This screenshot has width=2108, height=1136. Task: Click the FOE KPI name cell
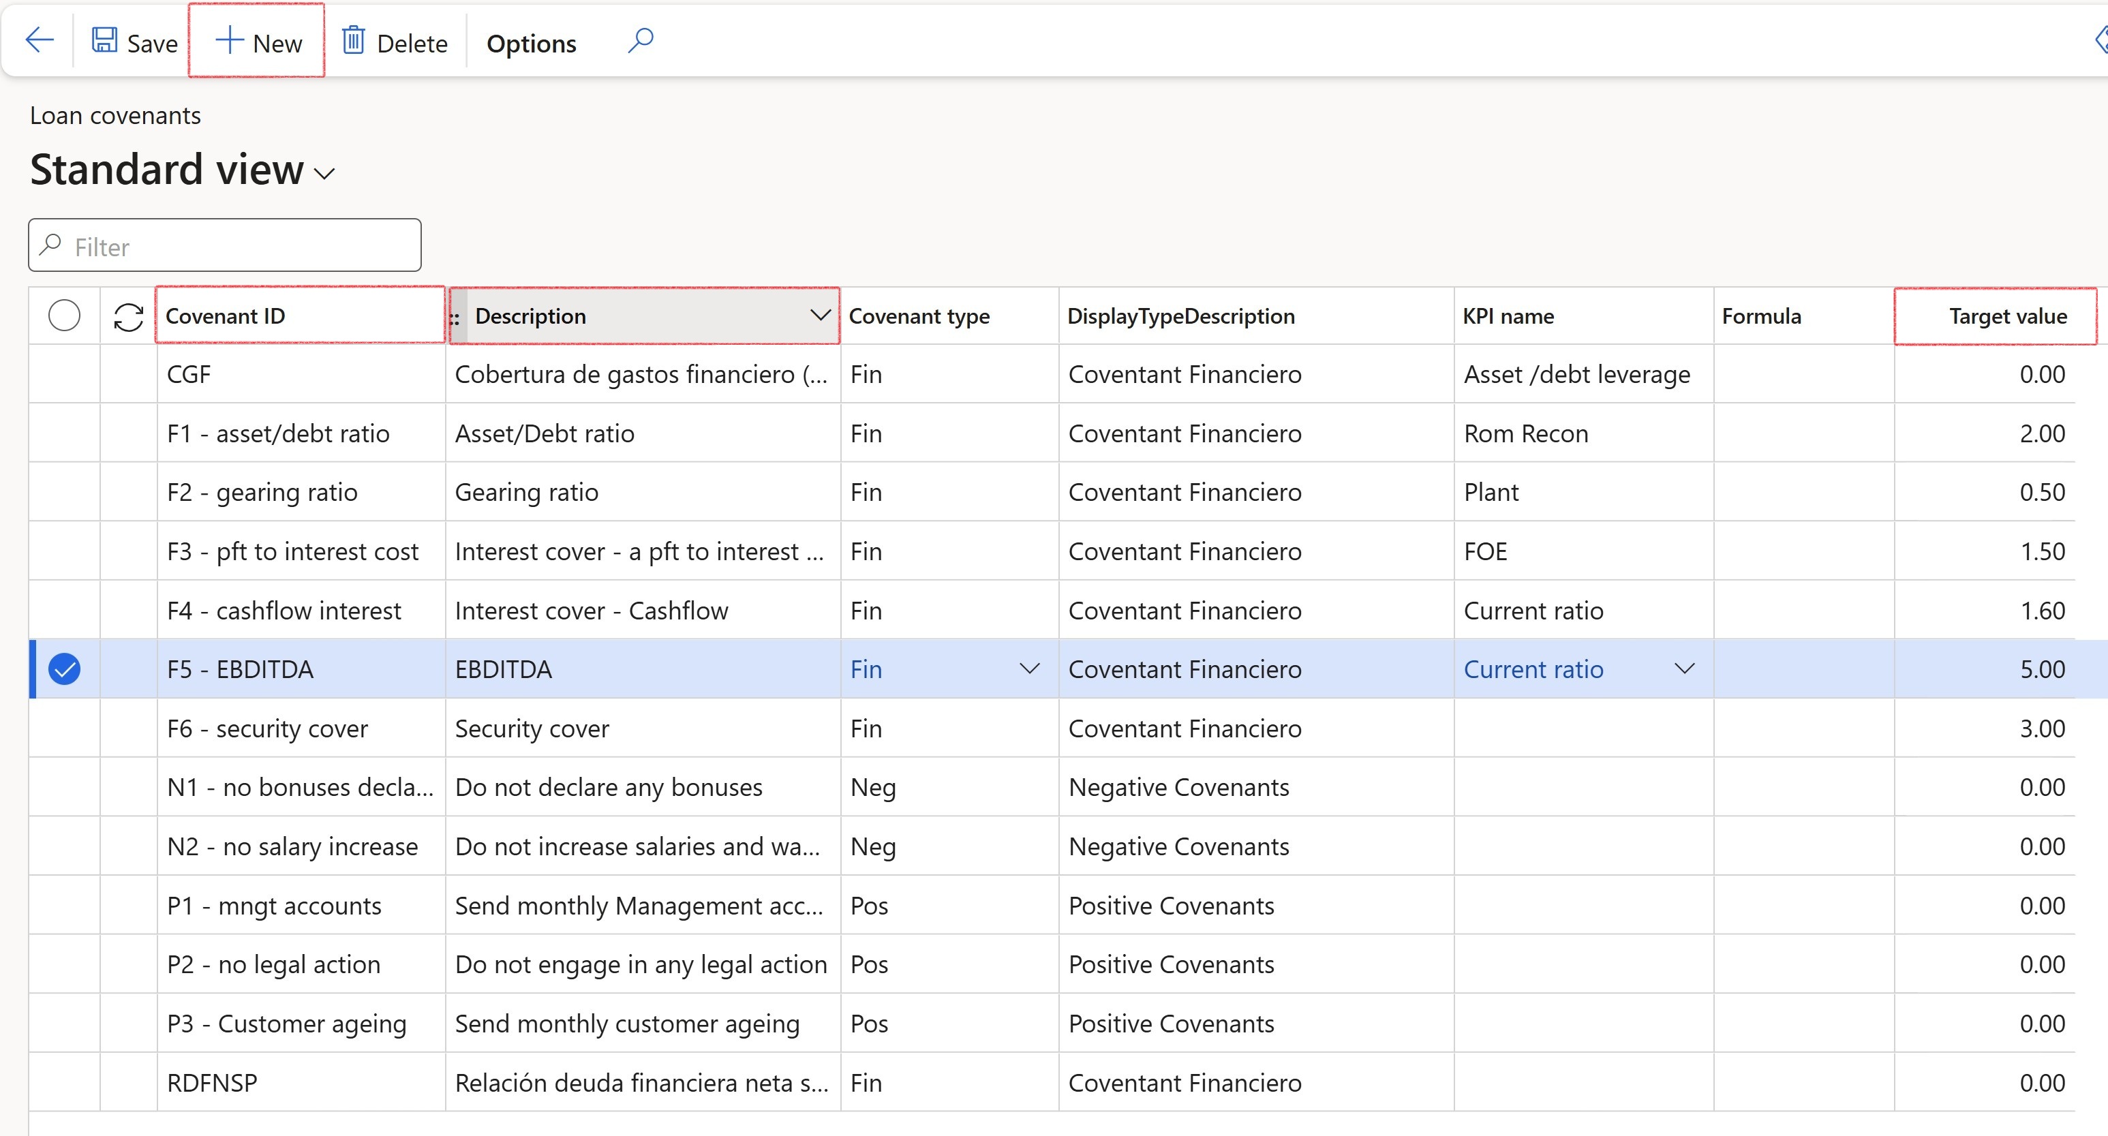[1583, 551]
